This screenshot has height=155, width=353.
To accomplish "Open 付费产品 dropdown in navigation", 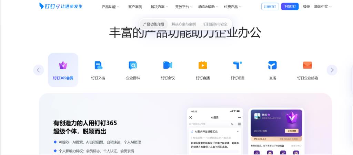I will [233, 7].
